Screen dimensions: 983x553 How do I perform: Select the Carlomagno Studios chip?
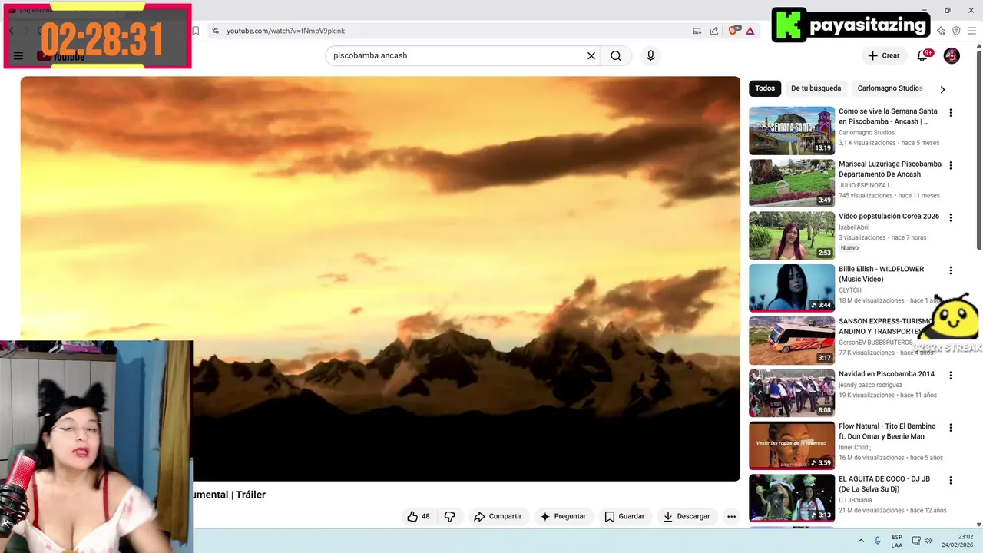click(889, 88)
